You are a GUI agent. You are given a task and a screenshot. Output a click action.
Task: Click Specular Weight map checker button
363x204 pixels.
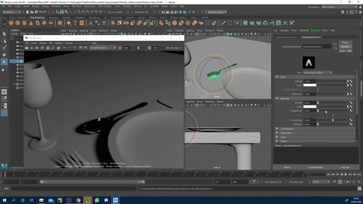point(351,103)
